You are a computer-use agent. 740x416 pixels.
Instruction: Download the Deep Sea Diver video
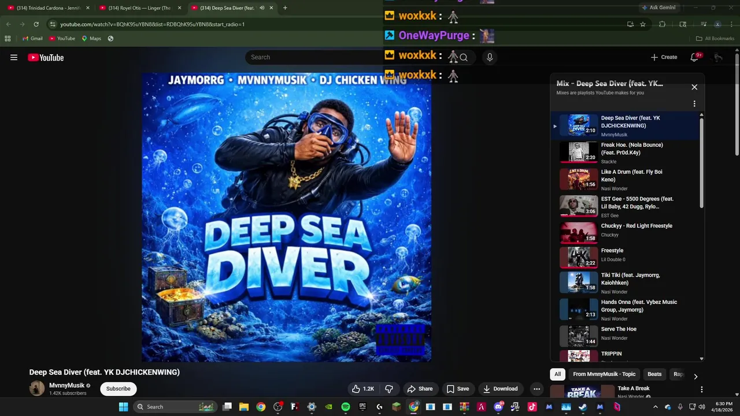(501, 389)
